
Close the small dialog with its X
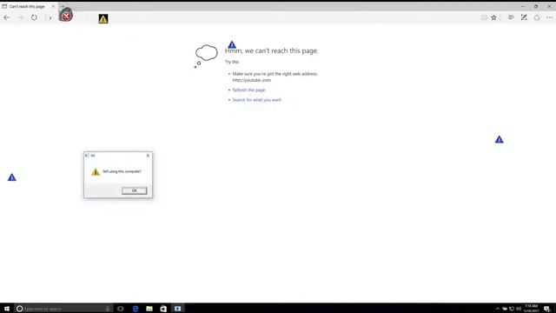pyautogui.click(x=148, y=156)
